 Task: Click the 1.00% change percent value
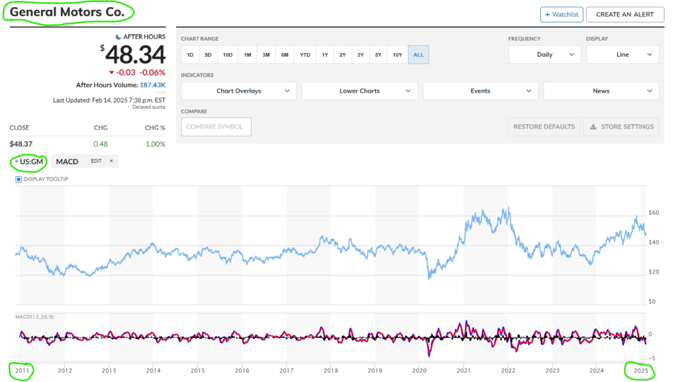click(x=156, y=144)
